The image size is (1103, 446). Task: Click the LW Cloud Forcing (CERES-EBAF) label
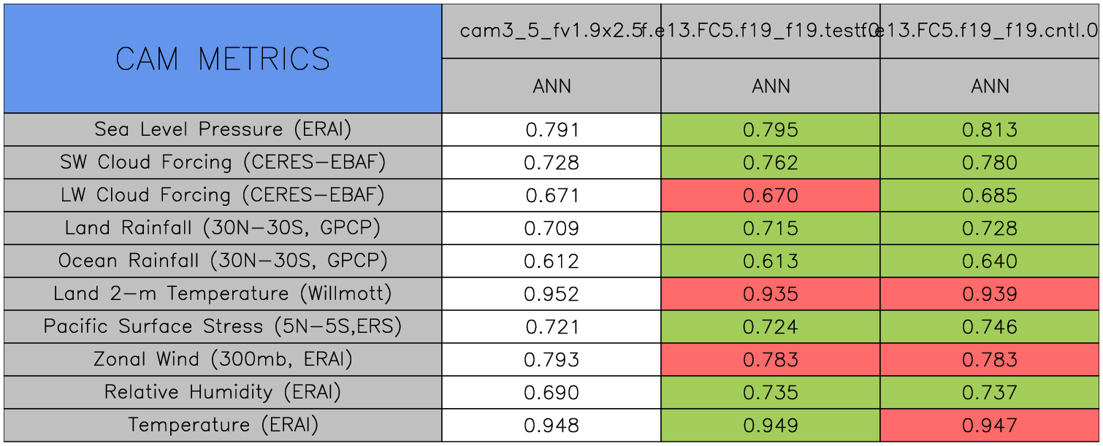coord(223,195)
